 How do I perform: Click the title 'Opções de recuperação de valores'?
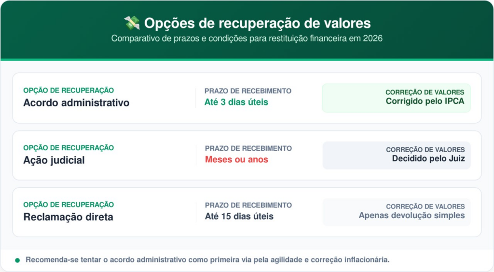pyautogui.click(x=257, y=23)
